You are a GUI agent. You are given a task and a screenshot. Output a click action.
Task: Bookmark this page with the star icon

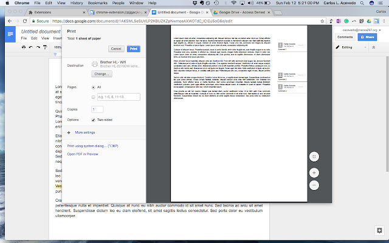322,21
